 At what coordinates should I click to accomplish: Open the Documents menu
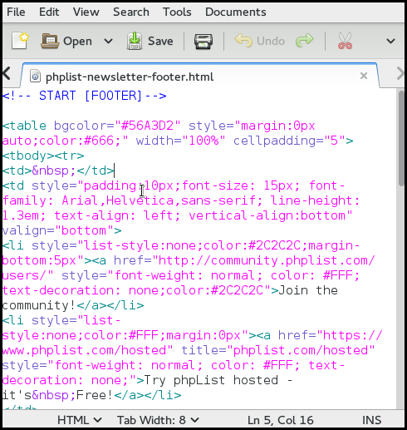(236, 12)
